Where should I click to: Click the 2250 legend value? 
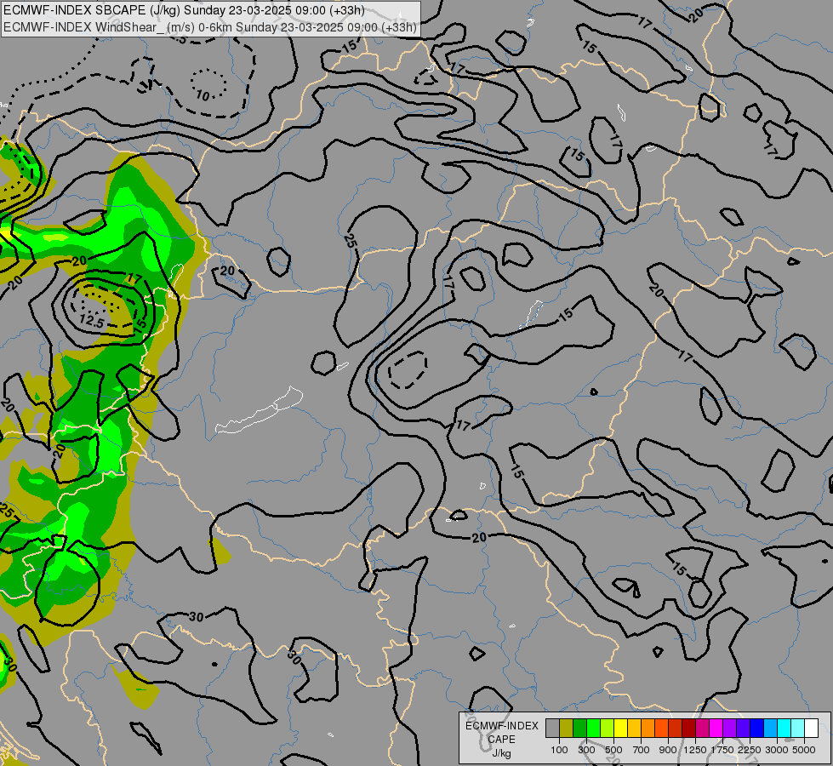(x=750, y=750)
